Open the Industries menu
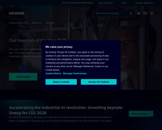162x130 pixels. [37, 23]
